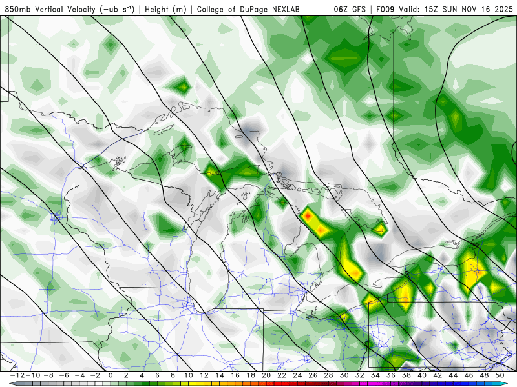Click the '10' color scale label

pyautogui.click(x=188, y=375)
